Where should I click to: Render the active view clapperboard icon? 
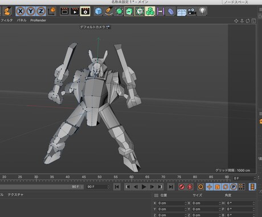point(64,11)
